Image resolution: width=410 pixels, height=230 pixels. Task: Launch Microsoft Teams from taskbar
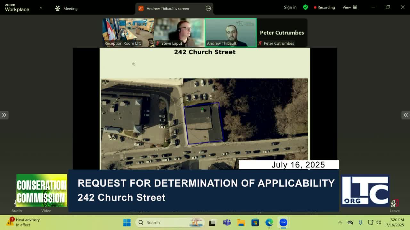pos(227,223)
